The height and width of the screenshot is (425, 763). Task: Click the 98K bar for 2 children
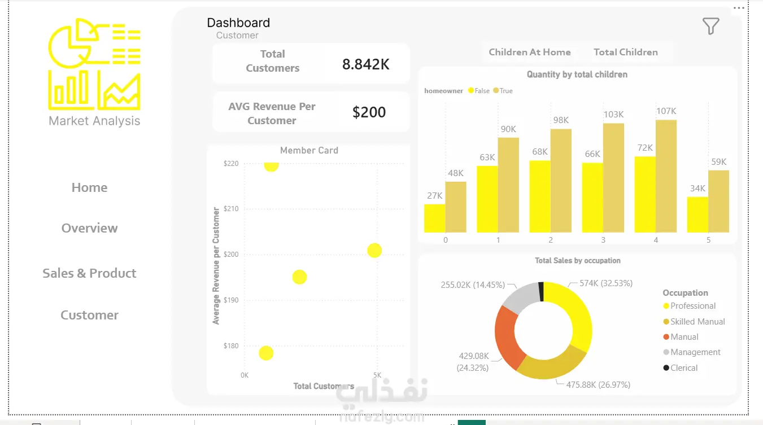coord(561,181)
